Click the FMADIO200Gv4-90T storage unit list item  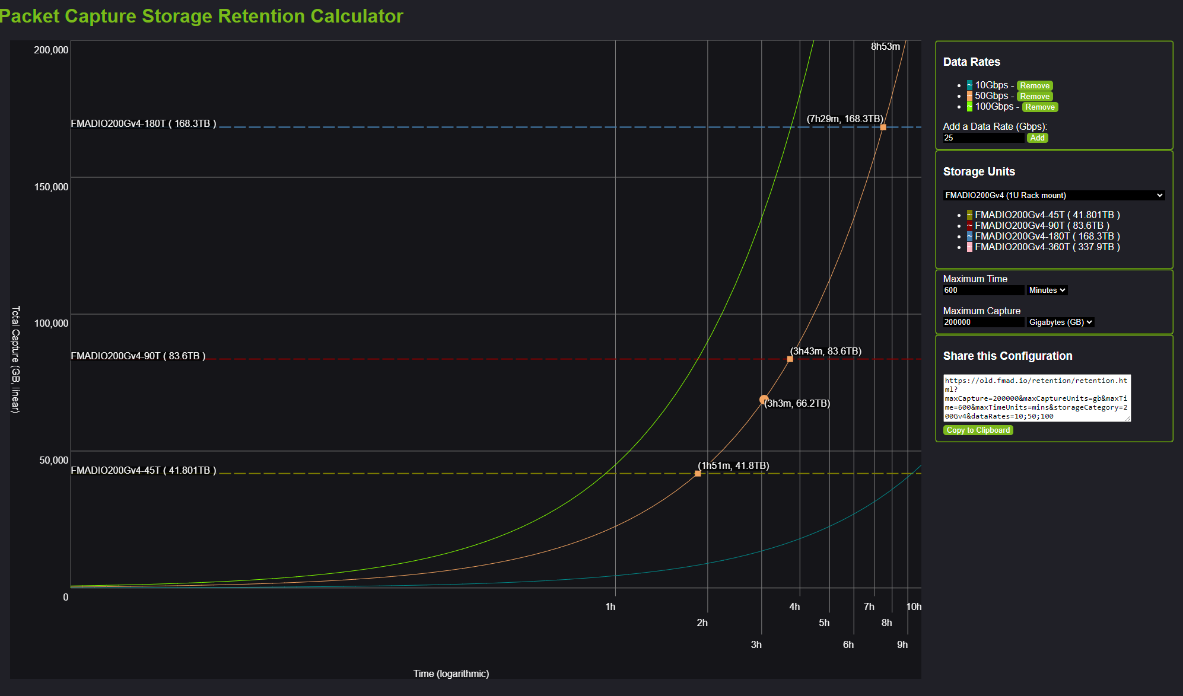coord(1042,226)
